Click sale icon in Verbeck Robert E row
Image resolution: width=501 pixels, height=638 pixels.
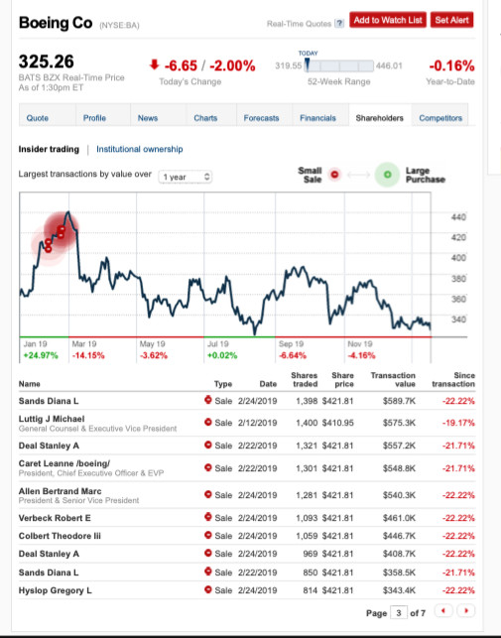208,517
